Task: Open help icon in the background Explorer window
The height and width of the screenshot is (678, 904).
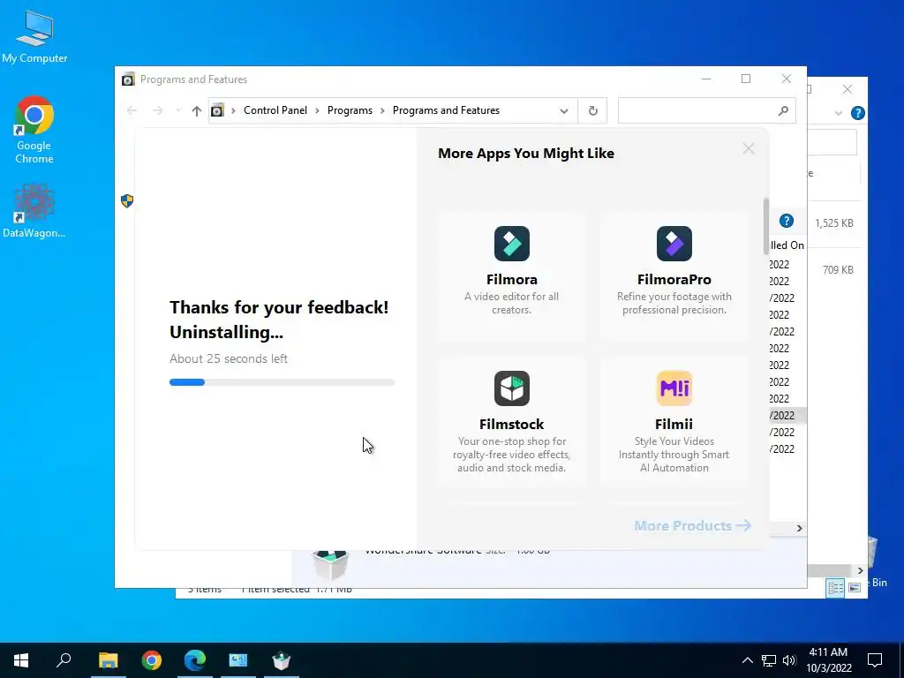Action: [857, 113]
